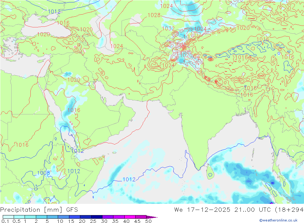Click the 1016 label over Saudi Arabia rain band
This screenshot has height=223, width=304.
point(74,110)
